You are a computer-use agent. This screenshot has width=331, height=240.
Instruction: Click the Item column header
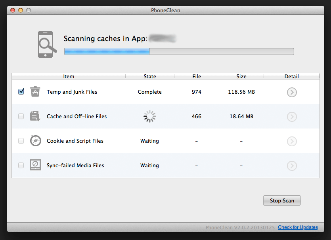69,76
